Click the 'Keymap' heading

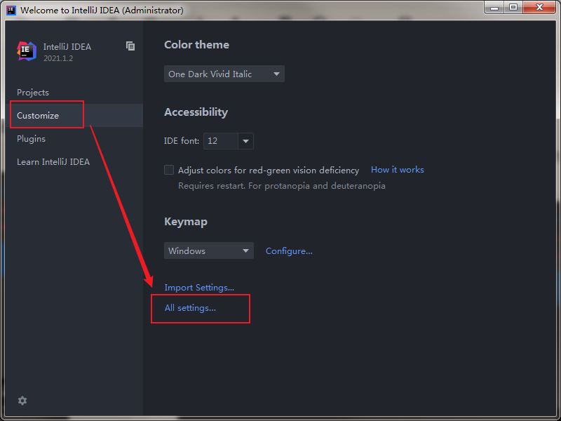coord(186,222)
